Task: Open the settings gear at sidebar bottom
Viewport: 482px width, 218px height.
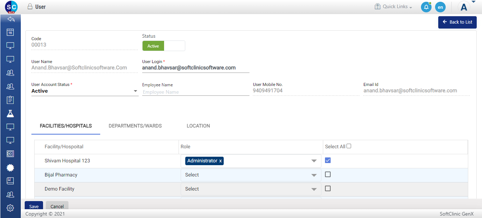Action: coord(10,208)
